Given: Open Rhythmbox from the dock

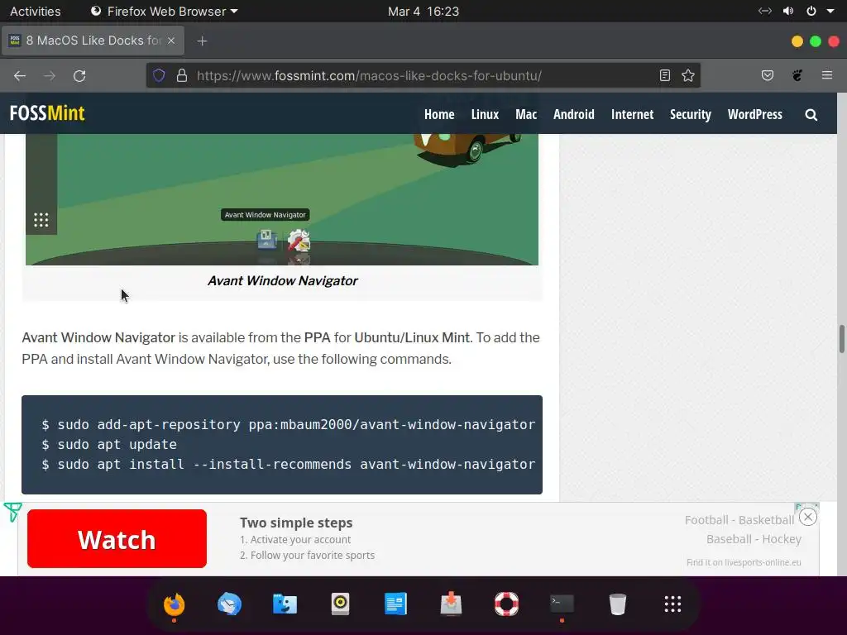Looking at the screenshot, I should click(340, 604).
